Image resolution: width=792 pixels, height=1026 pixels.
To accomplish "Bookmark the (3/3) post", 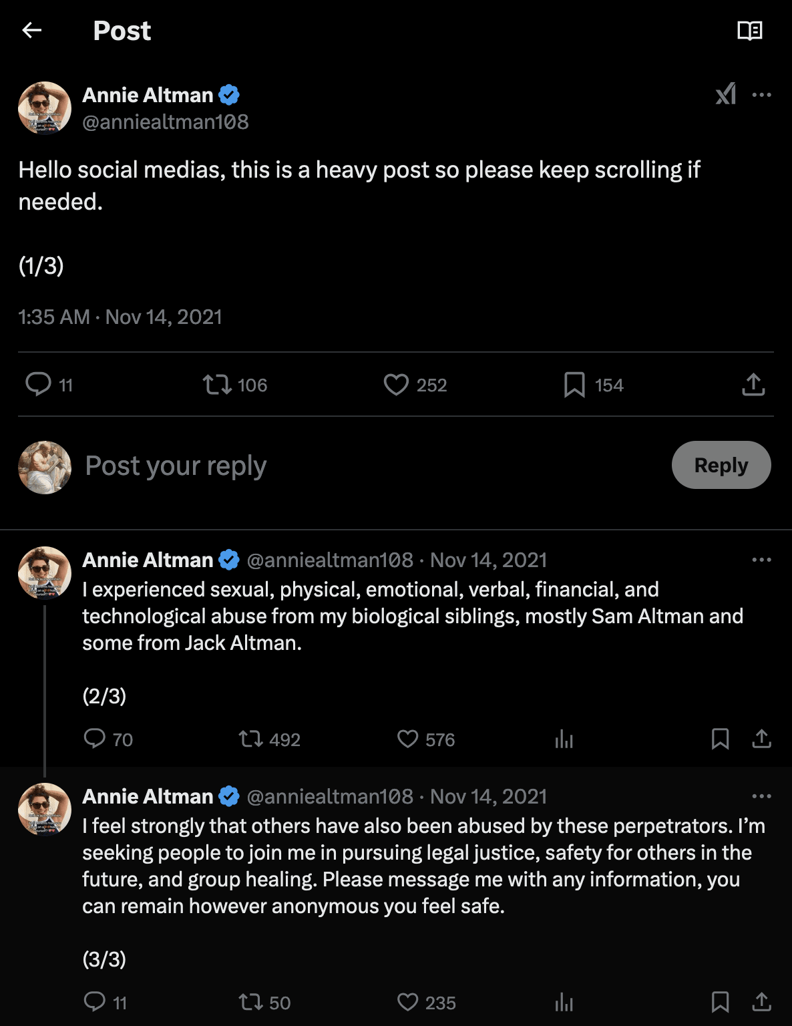I will (x=720, y=1002).
